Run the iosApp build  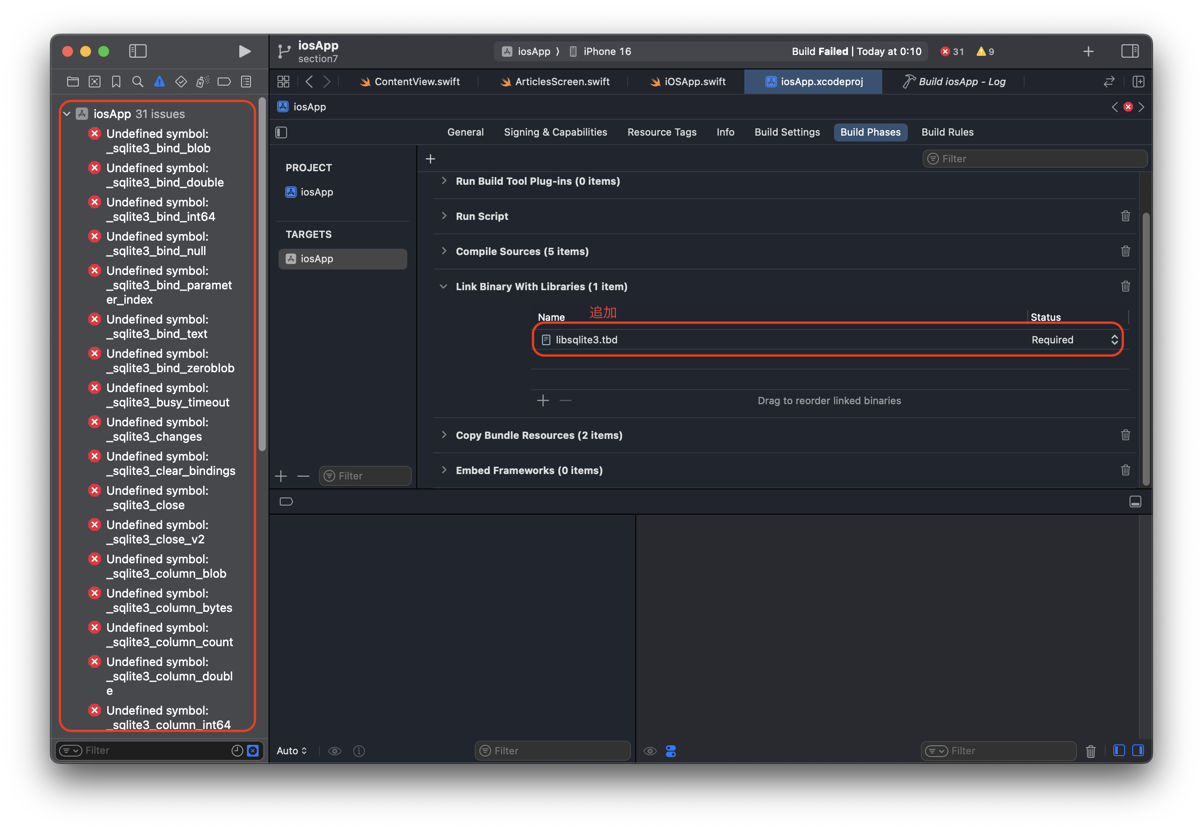pyautogui.click(x=244, y=51)
